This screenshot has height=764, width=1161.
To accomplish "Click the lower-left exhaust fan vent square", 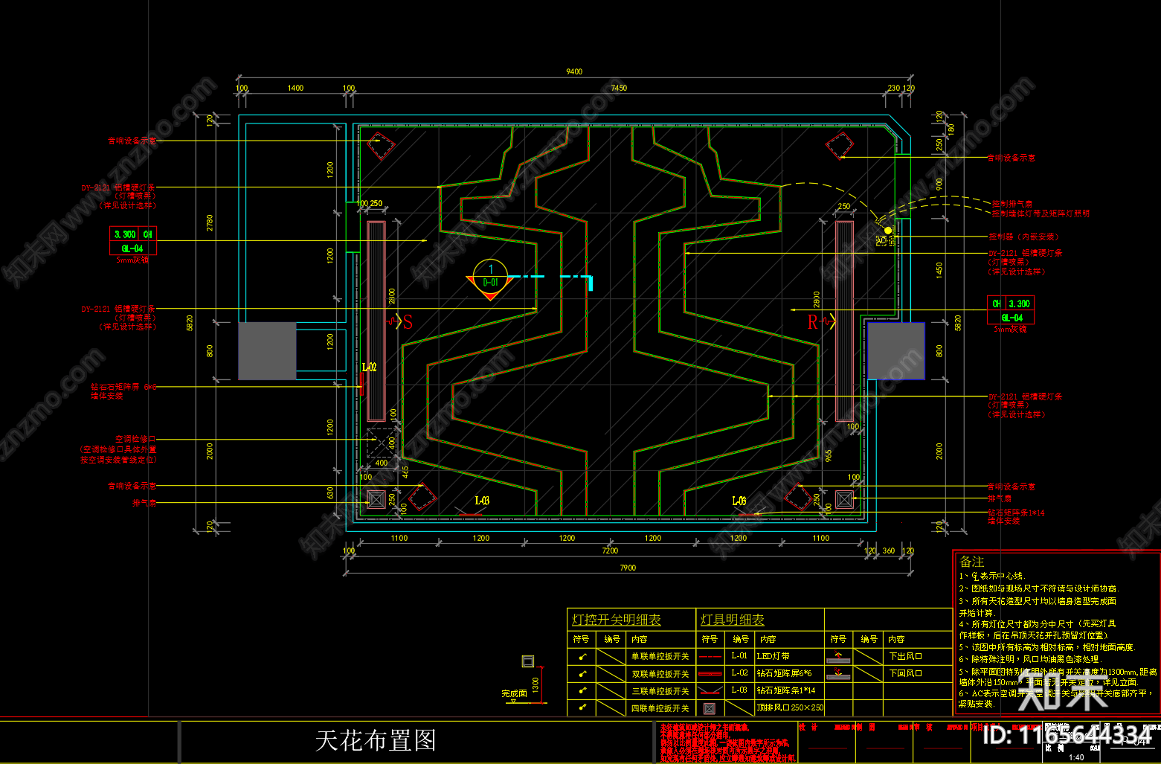I will click(x=376, y=499).
